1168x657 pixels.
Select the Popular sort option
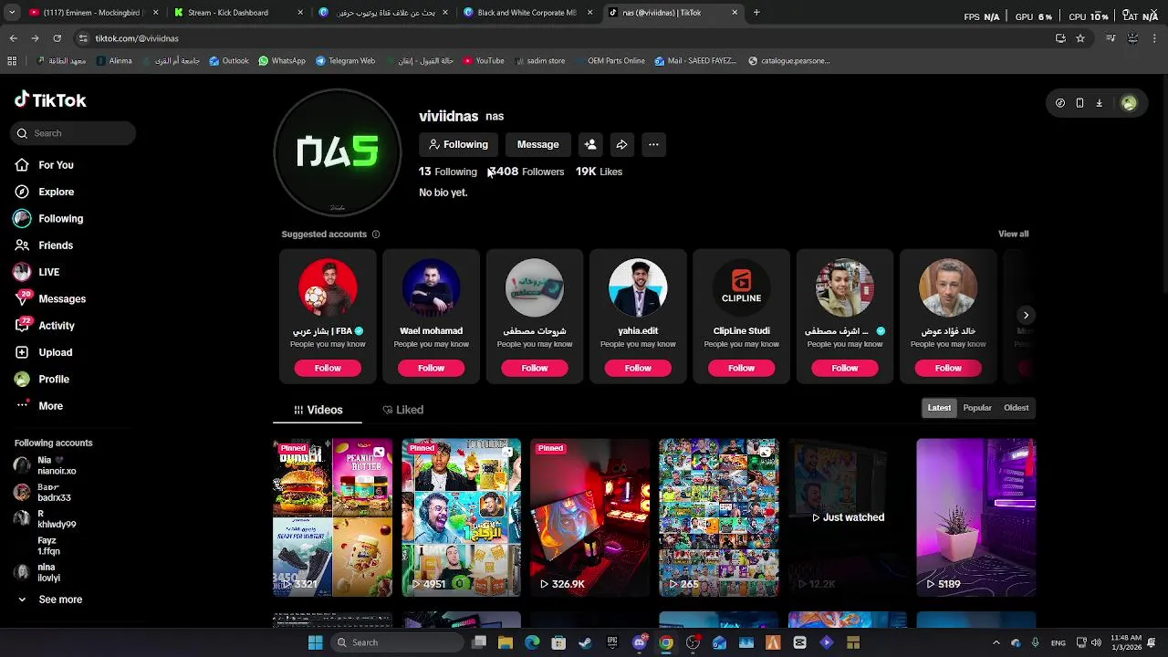[977, 408]
